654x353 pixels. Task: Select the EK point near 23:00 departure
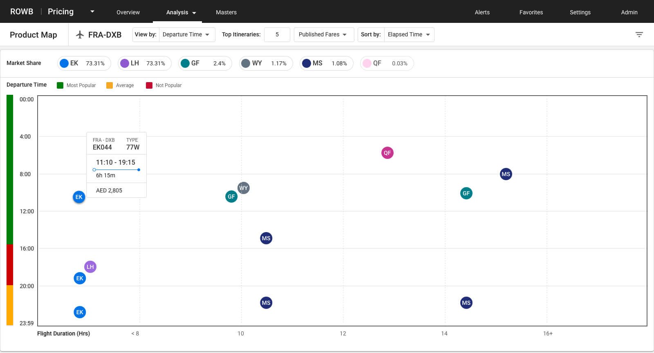click(80, 312)
